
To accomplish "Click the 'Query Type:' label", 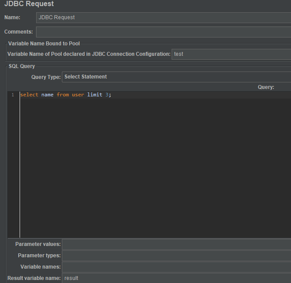I will click(x=45, y=77).
